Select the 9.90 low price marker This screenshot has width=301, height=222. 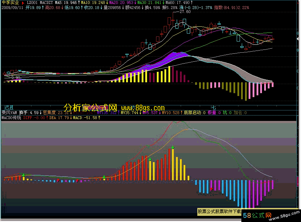(16, 77)
